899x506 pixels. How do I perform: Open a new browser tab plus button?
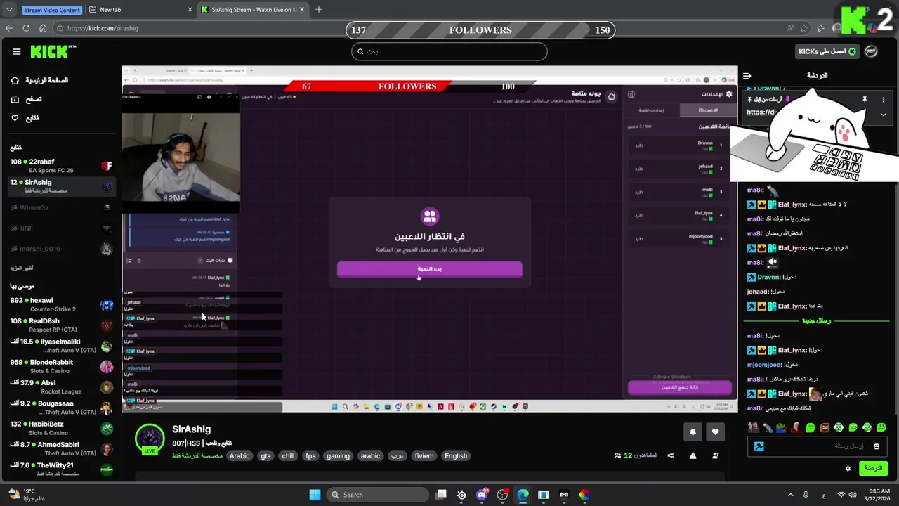319,10
